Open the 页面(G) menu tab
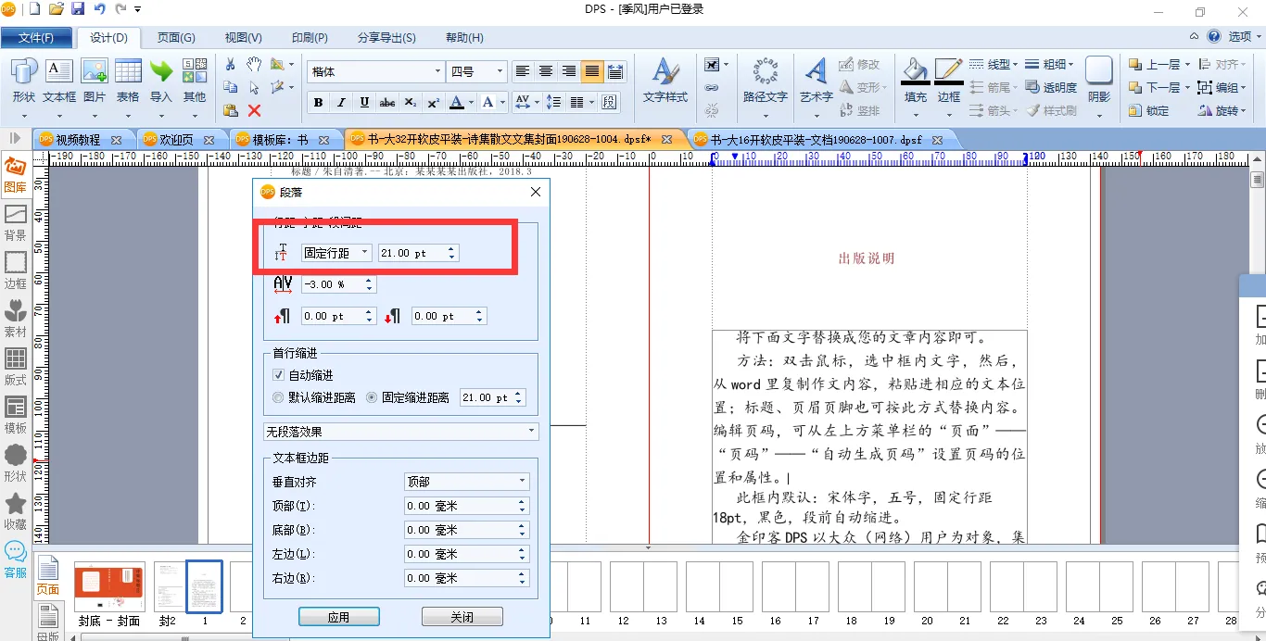 point(175,38)
